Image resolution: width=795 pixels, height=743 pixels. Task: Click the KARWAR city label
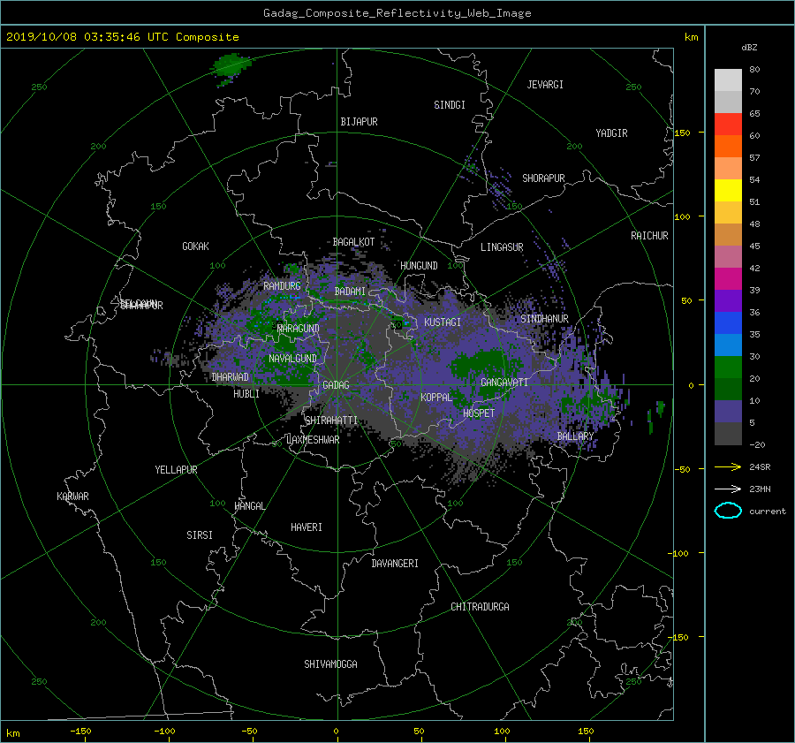[72, 497]
